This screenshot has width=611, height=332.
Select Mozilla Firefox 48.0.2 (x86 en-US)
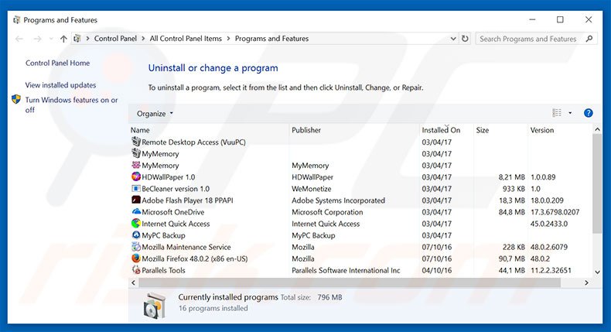[195, 258]
